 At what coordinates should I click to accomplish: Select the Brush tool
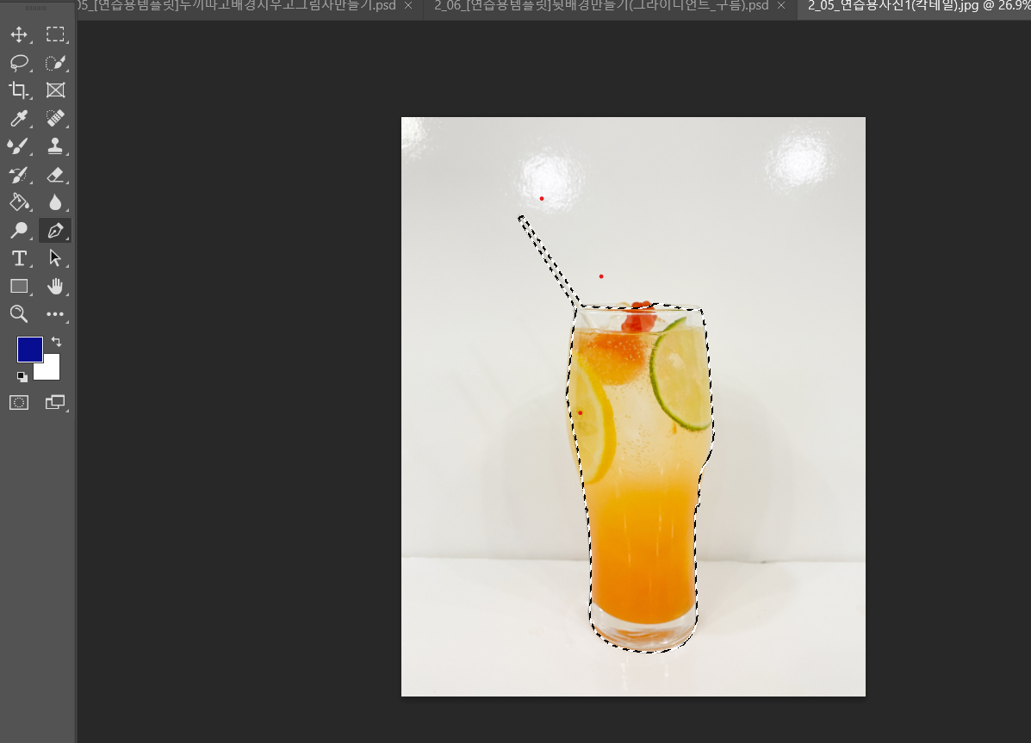pos(19,146)
